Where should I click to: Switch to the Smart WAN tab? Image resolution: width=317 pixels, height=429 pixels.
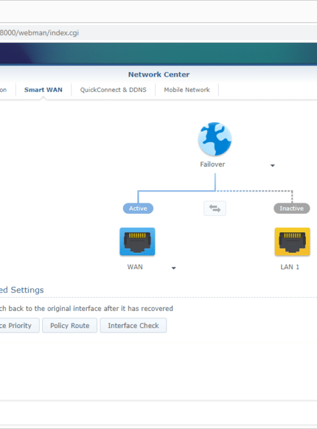coord(43,90)
